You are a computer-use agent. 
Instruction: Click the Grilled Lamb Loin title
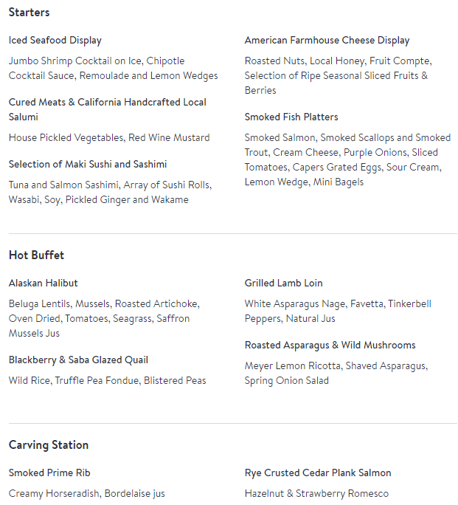point(283,284)
